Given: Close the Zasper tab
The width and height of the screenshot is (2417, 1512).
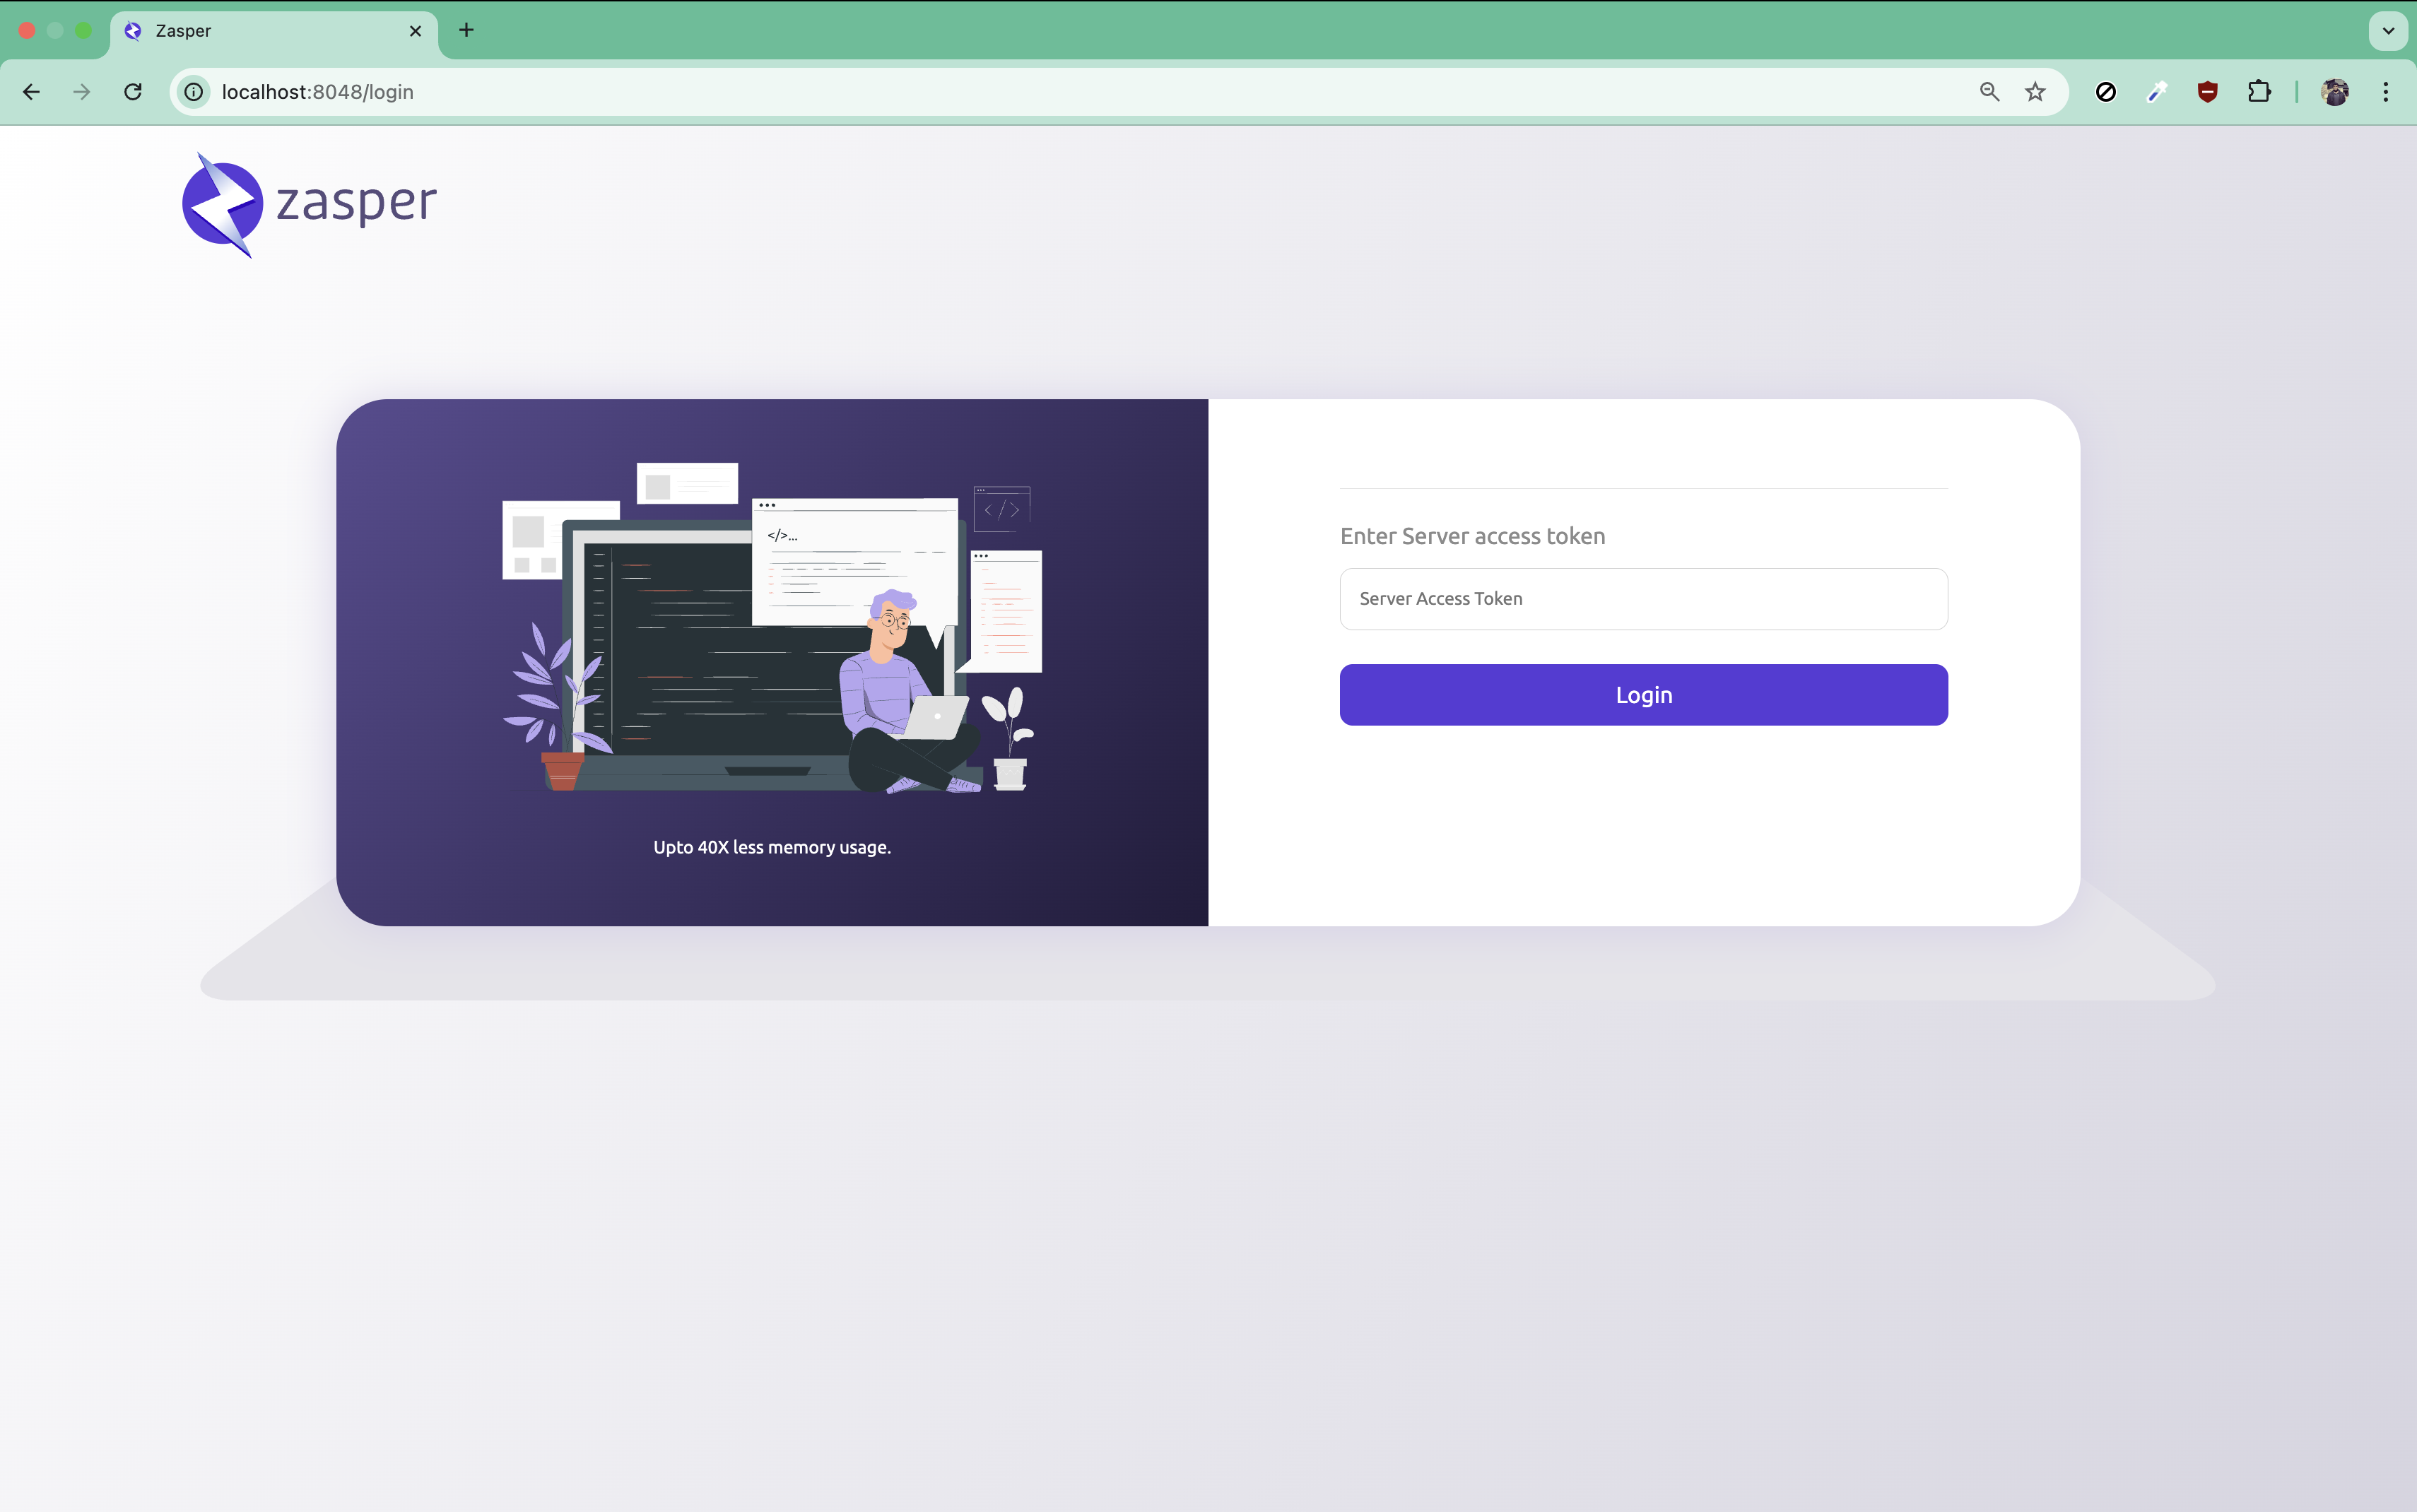Looking at the screenshot, I should tap(415, 31).
